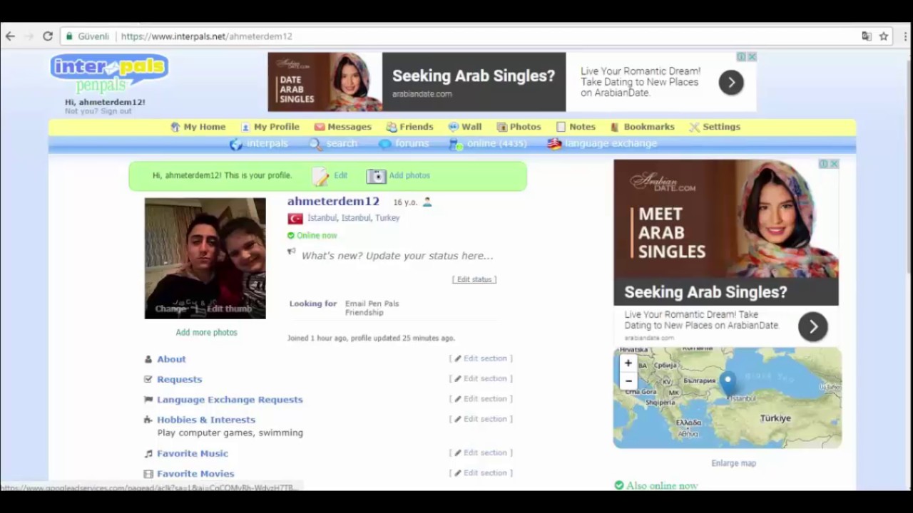Edit section for Hobbies & Interests
The width and height of the screenshot is (913, 513).
point(481,419)
